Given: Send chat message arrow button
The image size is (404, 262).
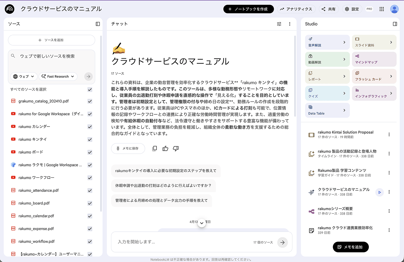Looking at the screenshot, I should 283,242.
